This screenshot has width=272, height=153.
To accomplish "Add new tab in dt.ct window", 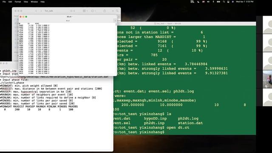I will coord(115,21).
